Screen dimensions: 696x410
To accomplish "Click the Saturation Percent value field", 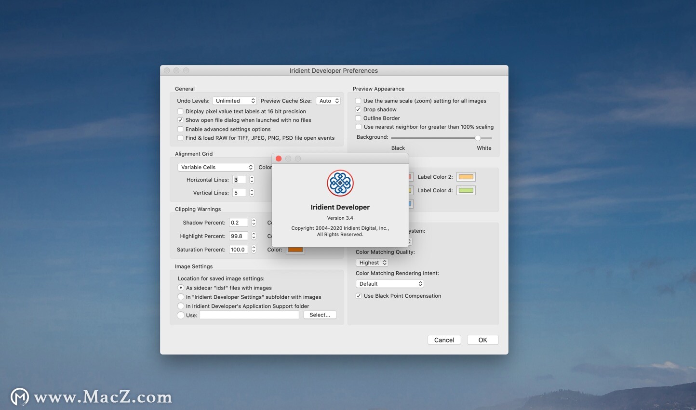I will [x=239, y=250].
